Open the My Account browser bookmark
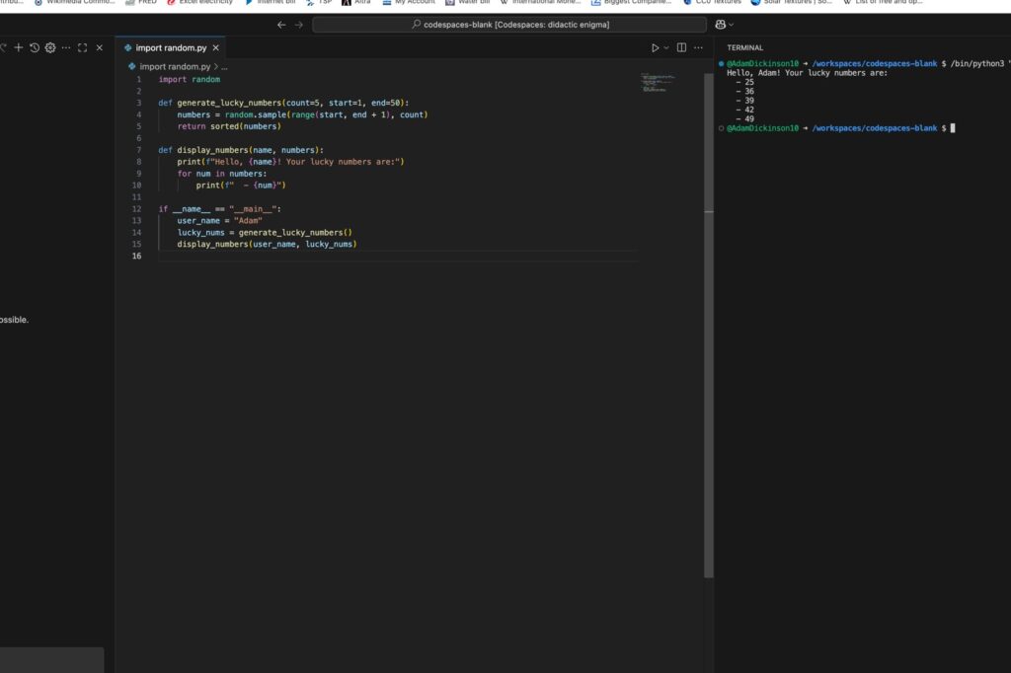Viewport: 1011px width, 673px height. (409, 3)
